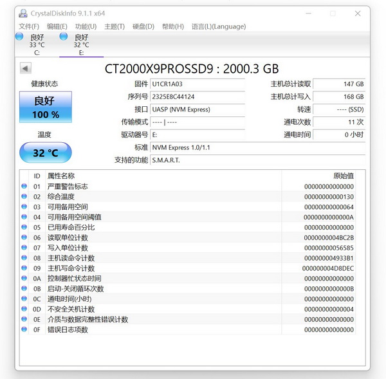This screenshot has width=386, height=379.
Task: Open the 语言(L)(Language) menu
Action: click(x=219, y=26)
